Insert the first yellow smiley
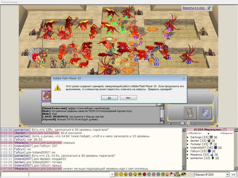The width and height of the screenshot is (238, 178). (117, 175)
